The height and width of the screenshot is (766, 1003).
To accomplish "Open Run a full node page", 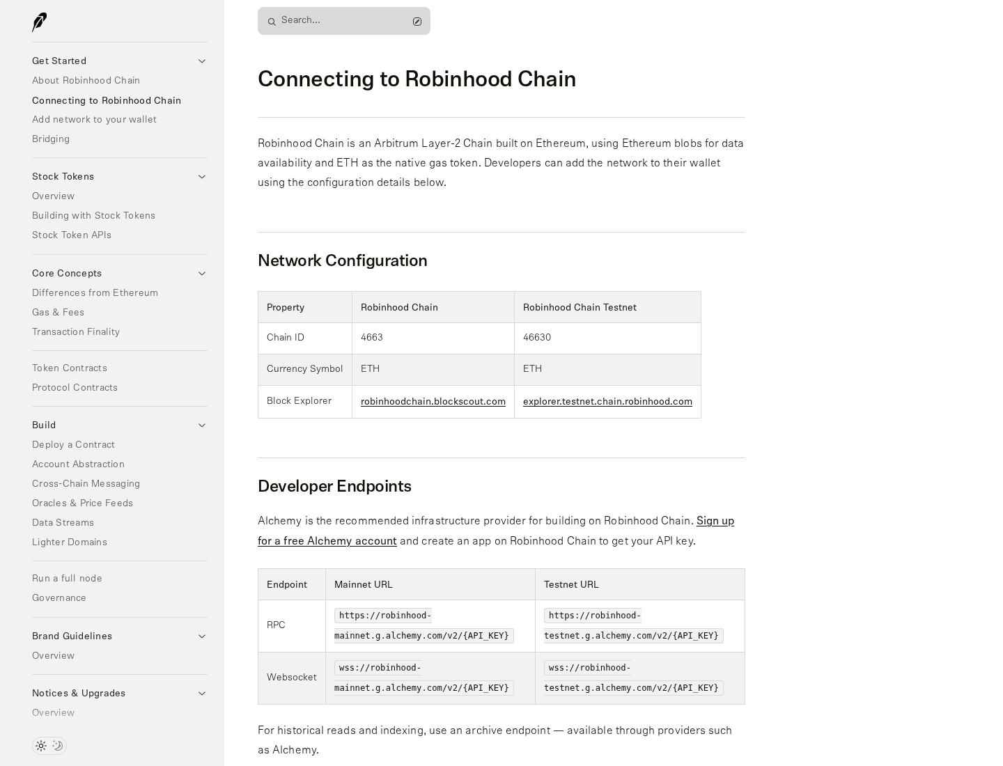I will click(x=67, y=579).
